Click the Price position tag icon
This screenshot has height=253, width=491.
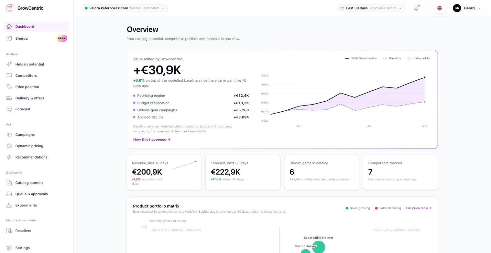click(x=9, y=87)
